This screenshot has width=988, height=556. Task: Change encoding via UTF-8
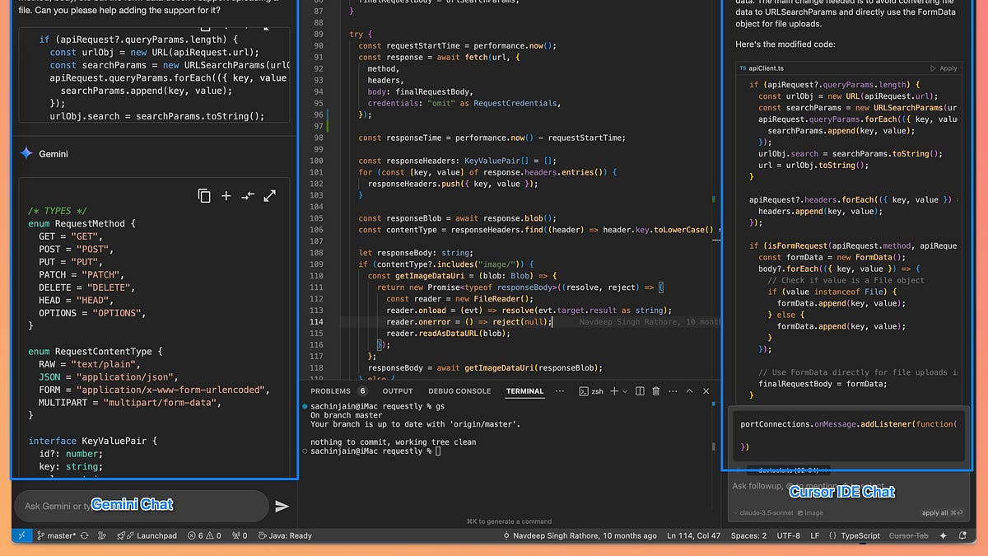tap(788, 535)
